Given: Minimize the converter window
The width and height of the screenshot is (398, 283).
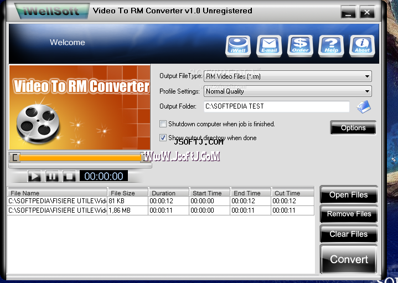Looking at the screenshot, I should (348, 12).
